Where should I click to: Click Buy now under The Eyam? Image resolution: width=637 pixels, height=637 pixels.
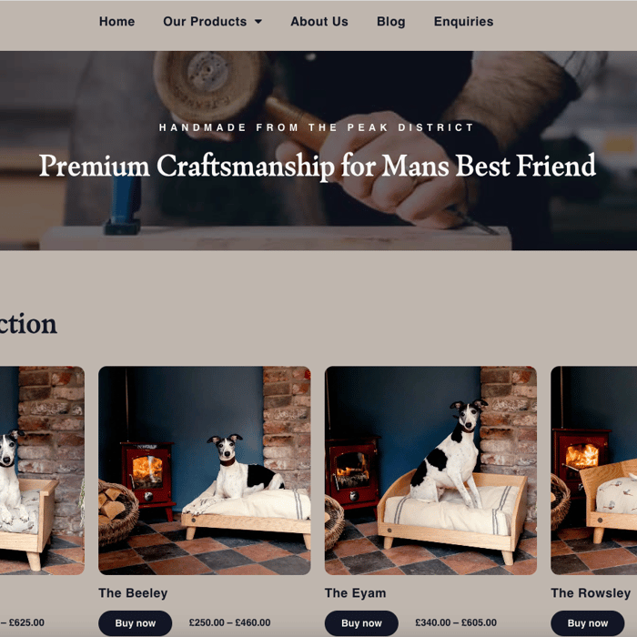pos(361,622)
